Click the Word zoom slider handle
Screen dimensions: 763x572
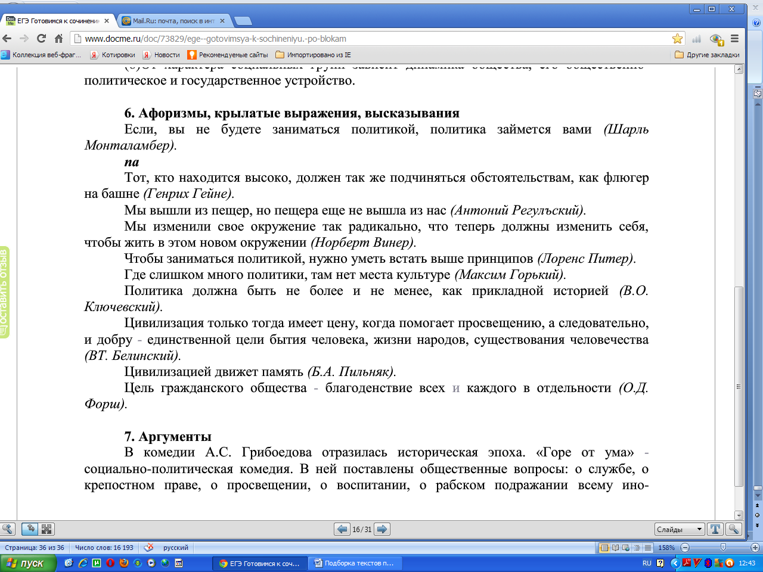(723, 547)
